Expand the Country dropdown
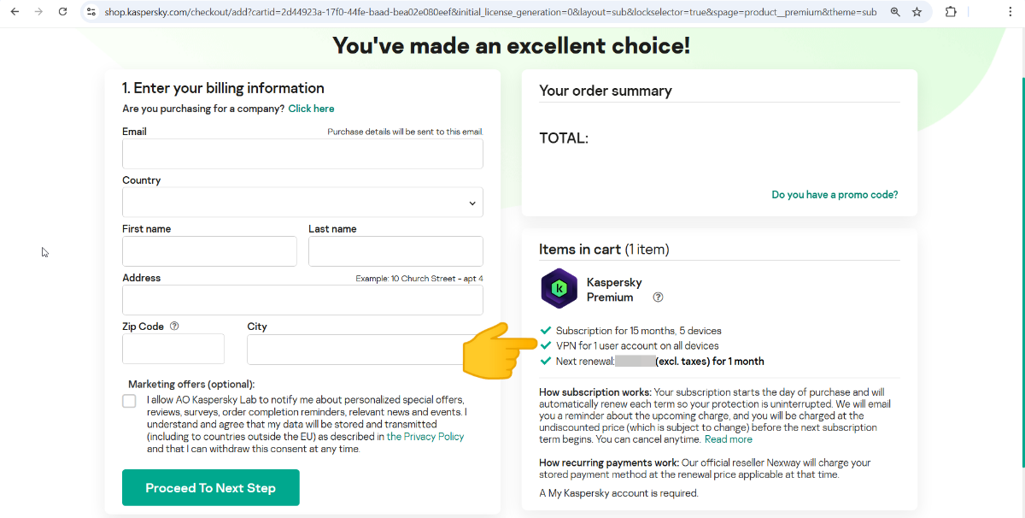This screenshot has height=518, width=1025. 302,203
